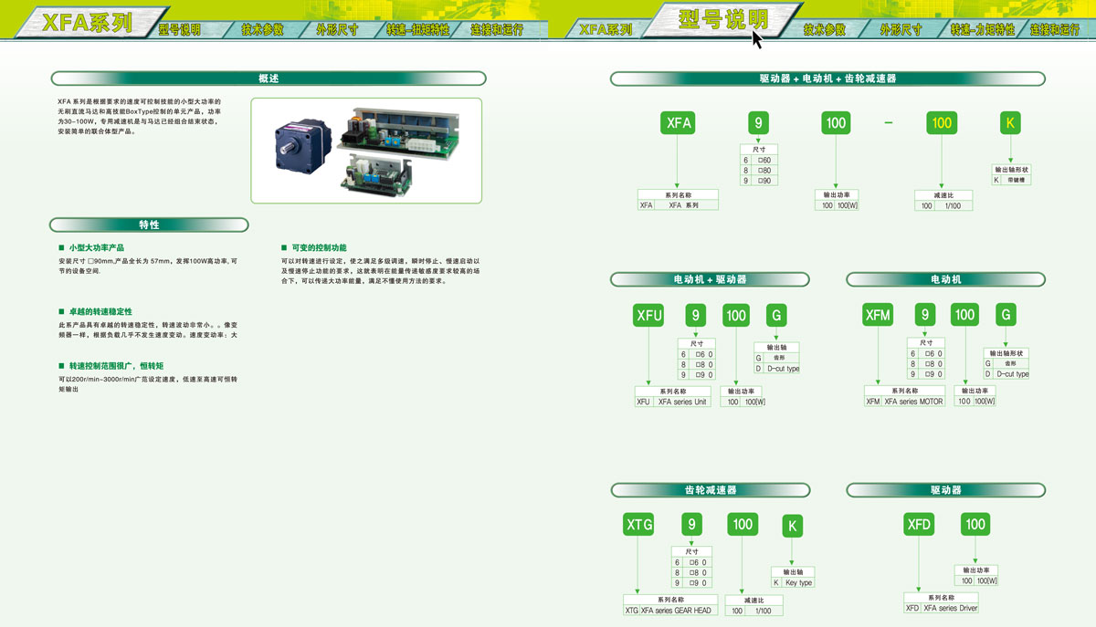
Task: Click the 特性 section header
Action: 149,225
